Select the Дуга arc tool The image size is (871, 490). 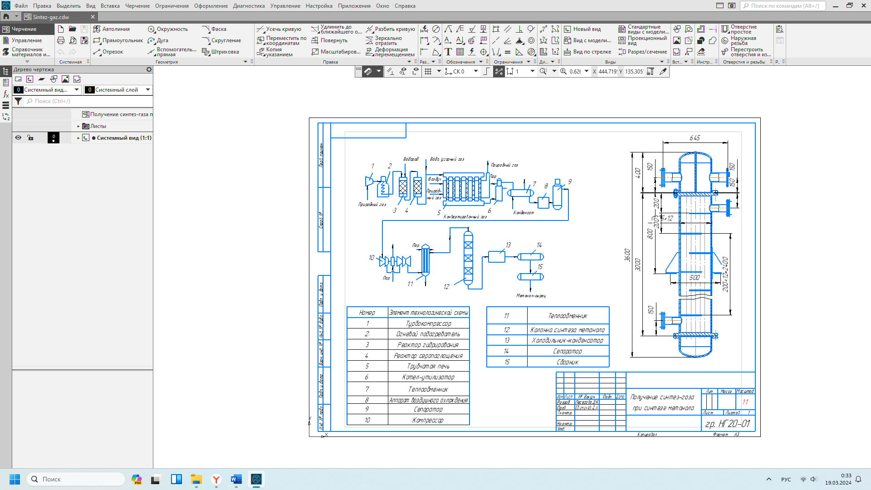(x=158, y=40)
